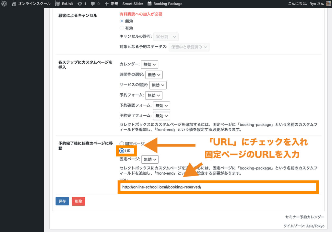
Task: Expand the サービスの選択 dropdown
Action: (x=158, y=85)
